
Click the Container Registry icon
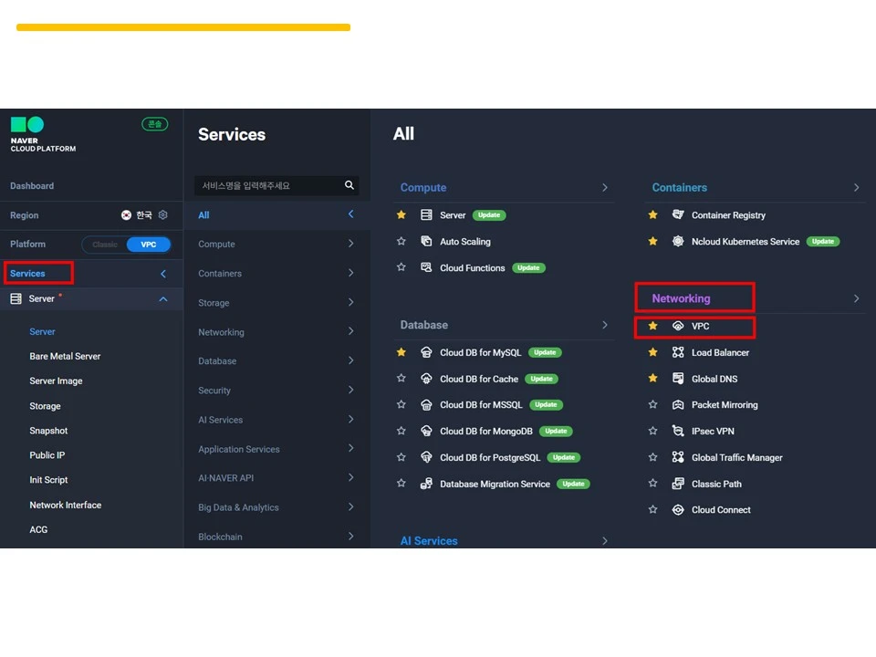tap(678, 215)
